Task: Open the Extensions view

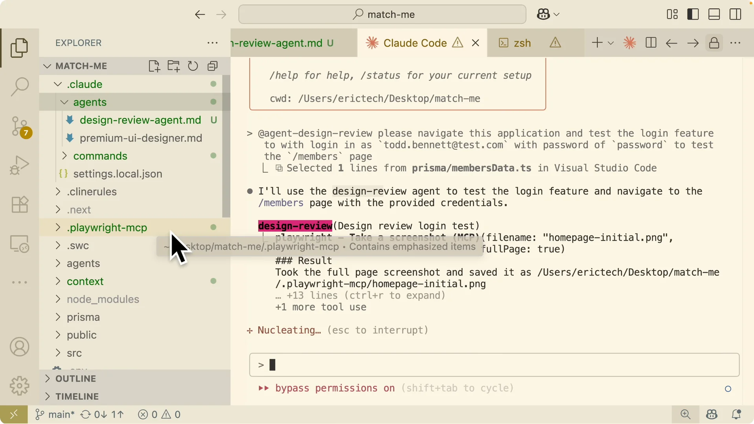Action: (19, 204)
